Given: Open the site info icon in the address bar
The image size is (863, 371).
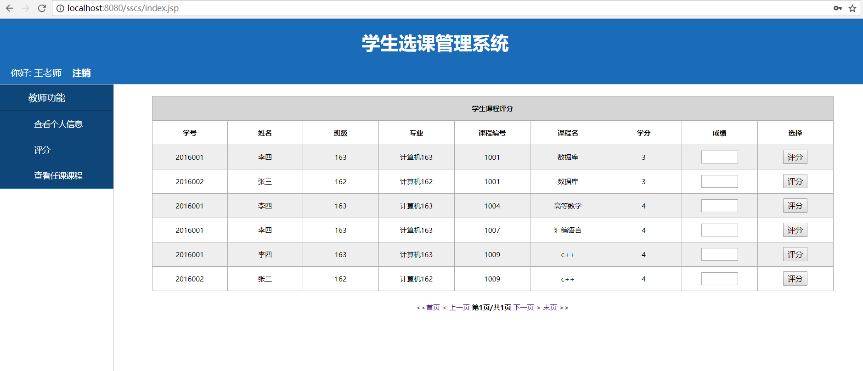Looking at the screenshot, I should tap(60, 8).
